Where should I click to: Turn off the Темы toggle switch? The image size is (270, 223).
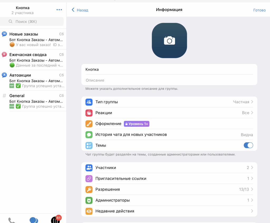pyautogui.click(x=248, y=145)
